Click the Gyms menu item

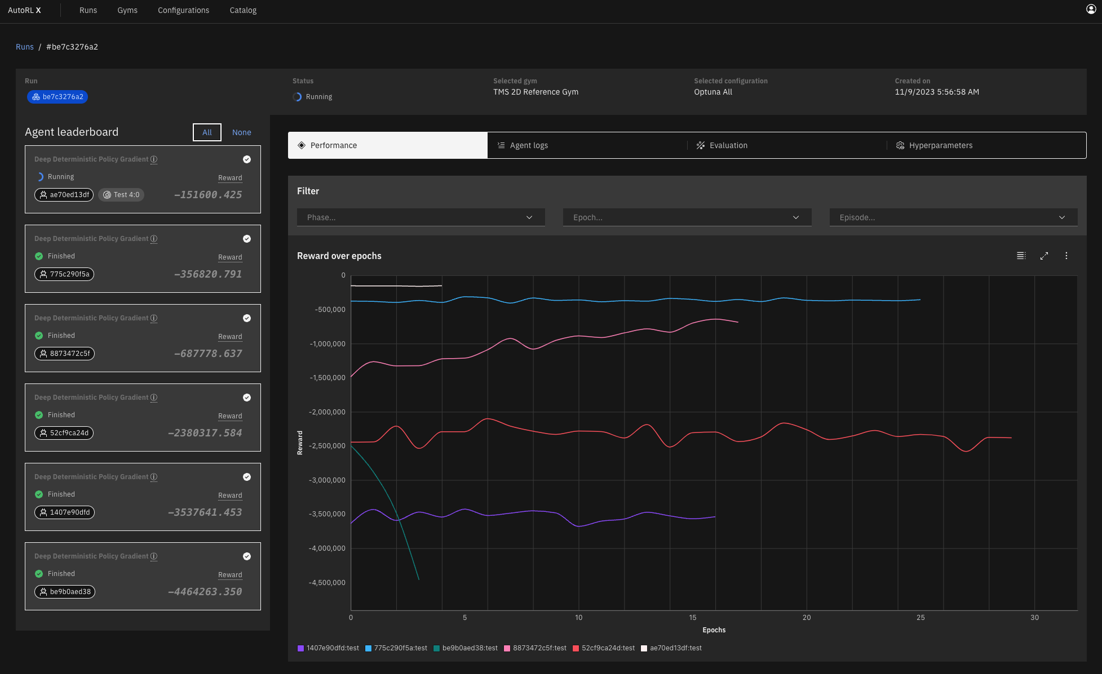click(127, 11)
